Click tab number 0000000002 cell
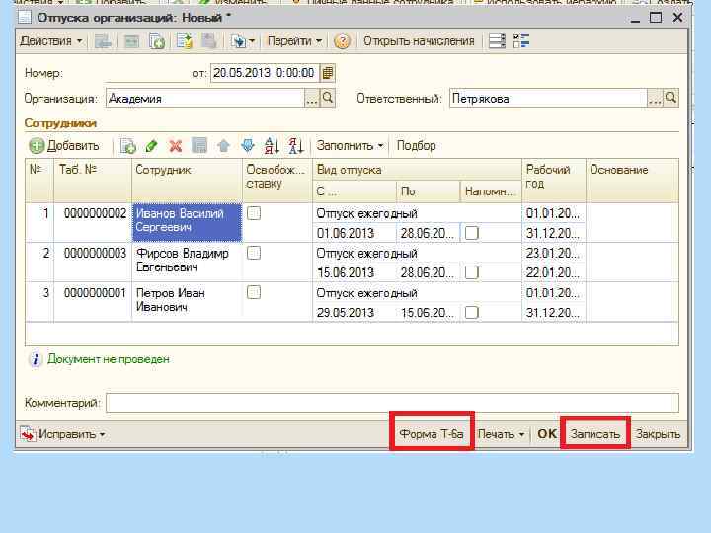Screen dimensions: 711x533 93,222
